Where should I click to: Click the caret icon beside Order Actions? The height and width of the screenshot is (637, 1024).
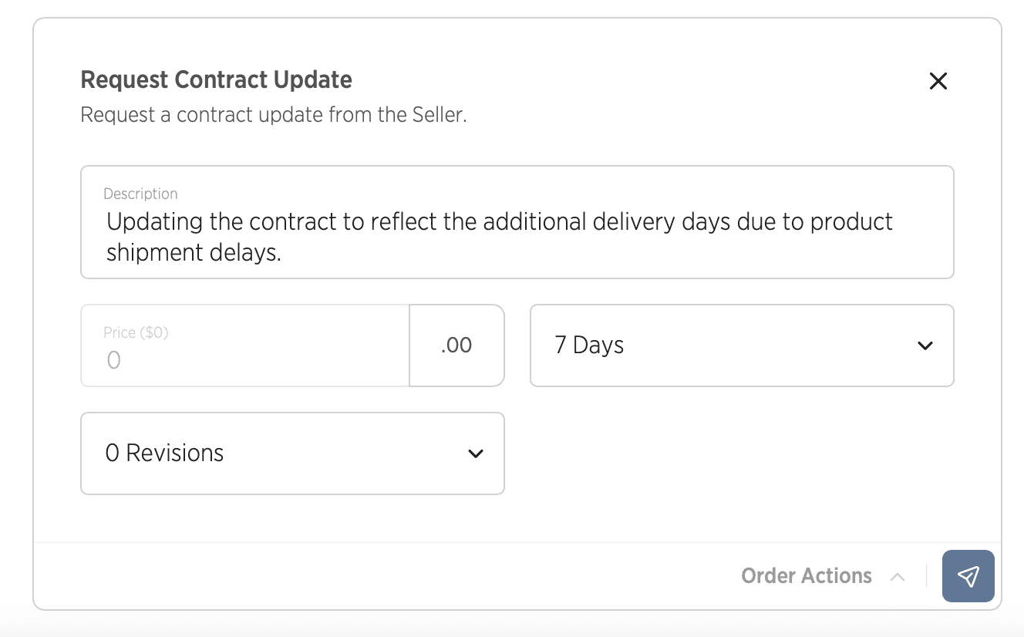coord(898,576)
